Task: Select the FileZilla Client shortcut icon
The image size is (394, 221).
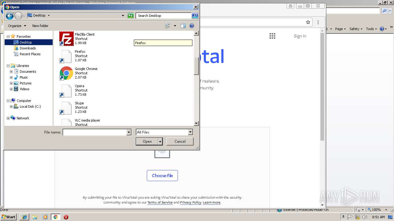Action: (66, 39)
